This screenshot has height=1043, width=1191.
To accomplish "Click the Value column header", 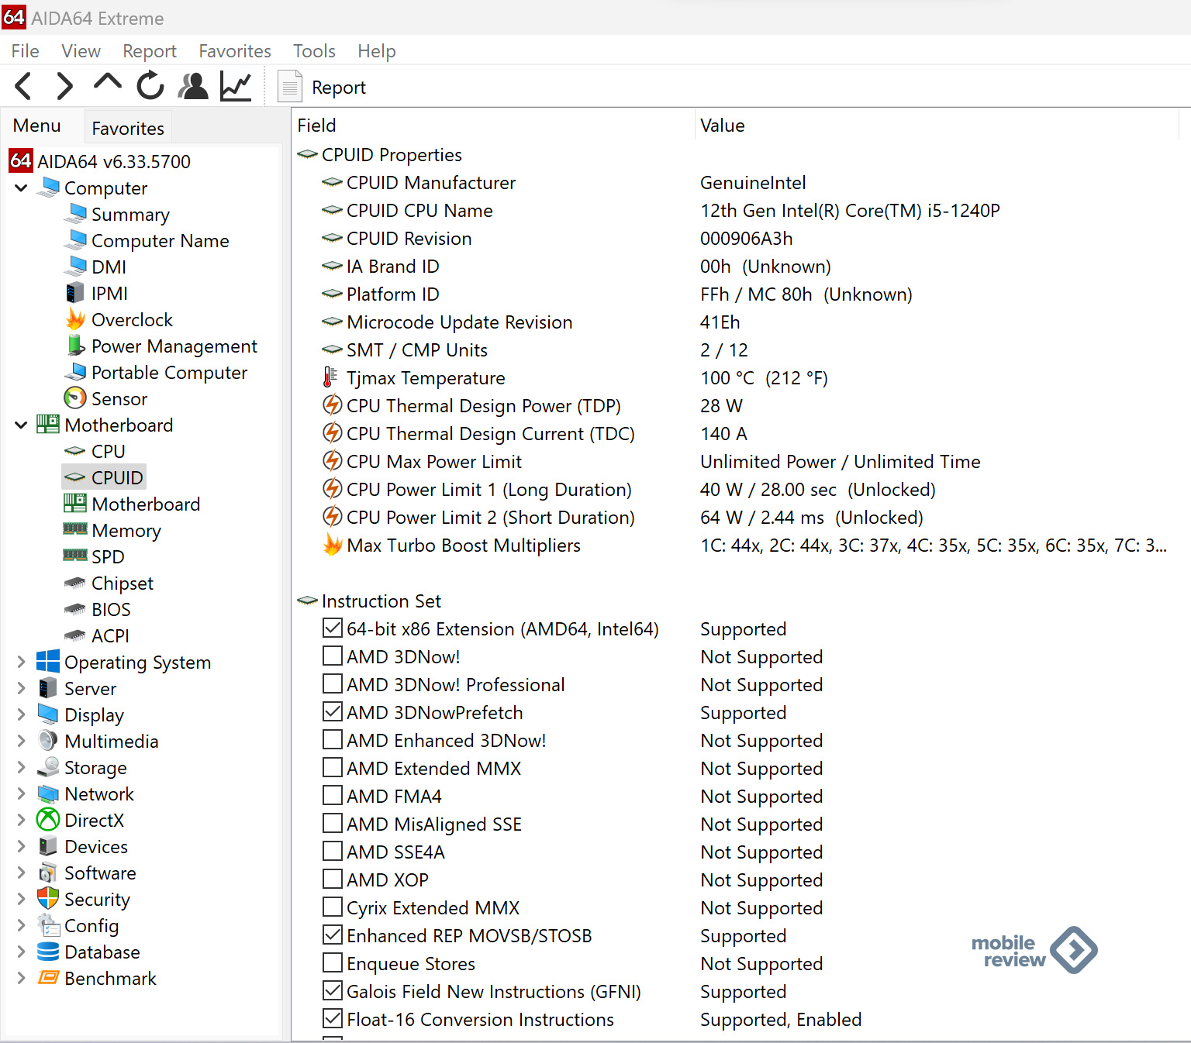I will [x=937, y=126].
